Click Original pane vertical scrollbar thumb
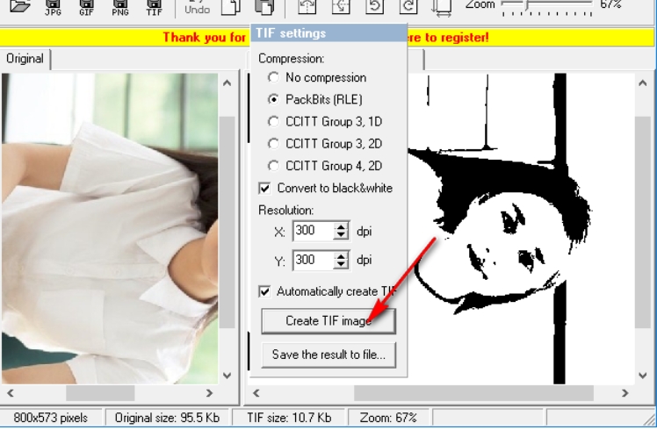Image resolution: width=657 pixels, height=430 pixels. (227, 222)
